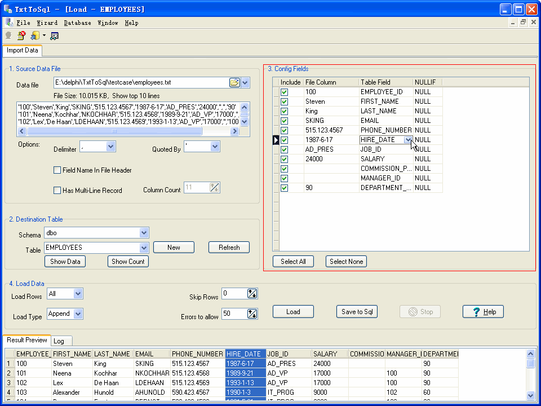Click the AD_PRES file column cell
Image resolution: width=541 pixels, height=406 pixels.
(x=331, y=149)
